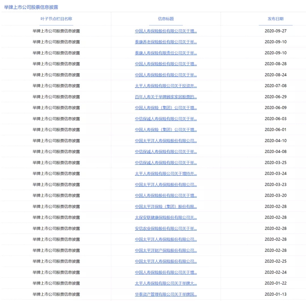Image resolution: width=306 pixels, height=301 pixels.
Task: Click the 举牌上市公司股票信息披露 cell in the 2020-06-29 row
Action: click(x=56, y=97)
